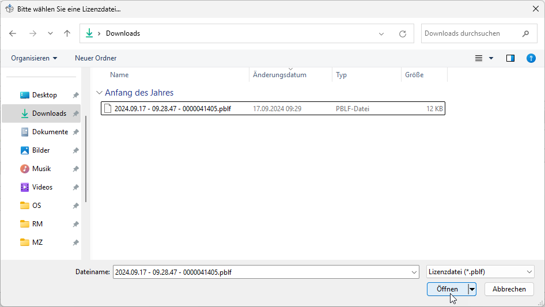The height and width of the screenshot is (307, 545).
Task: Select the 0000041405.pblf license file
Action: [172, 108]
